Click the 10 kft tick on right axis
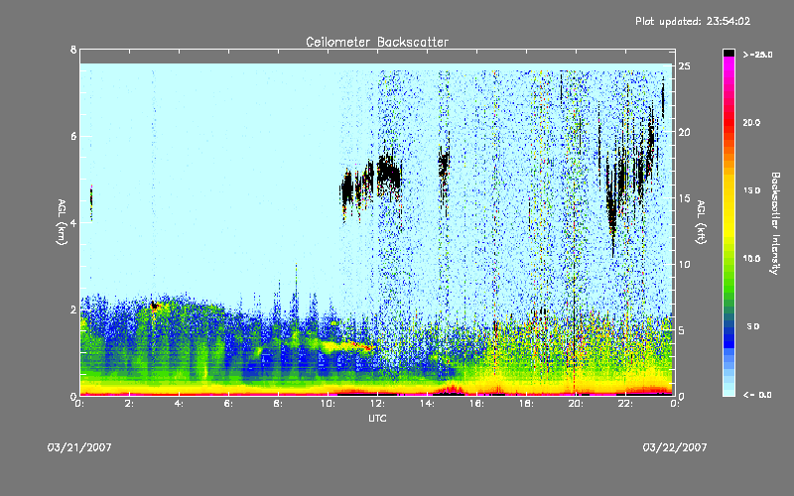 pyautogui.click(x=684, y=264)
